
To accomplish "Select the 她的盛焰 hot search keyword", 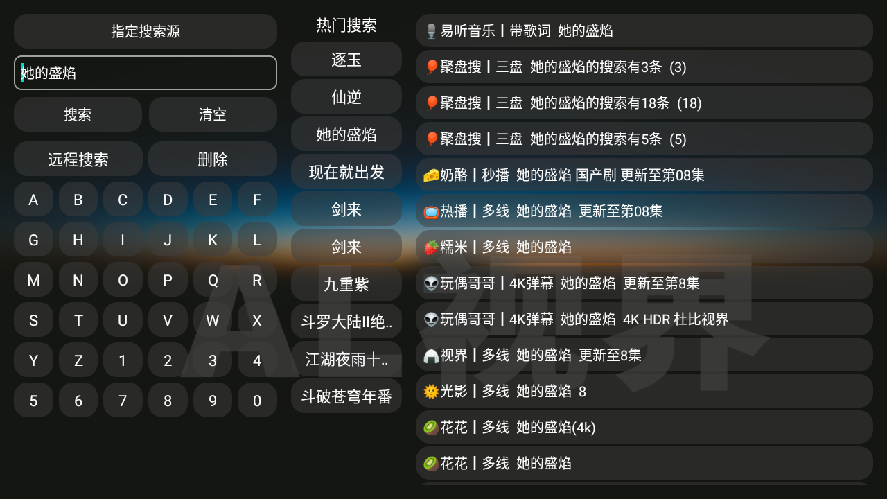I will tap(346, 134).
